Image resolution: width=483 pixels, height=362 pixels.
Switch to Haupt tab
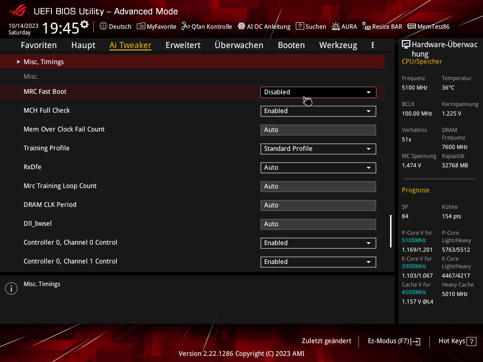(x=83, y=45)
